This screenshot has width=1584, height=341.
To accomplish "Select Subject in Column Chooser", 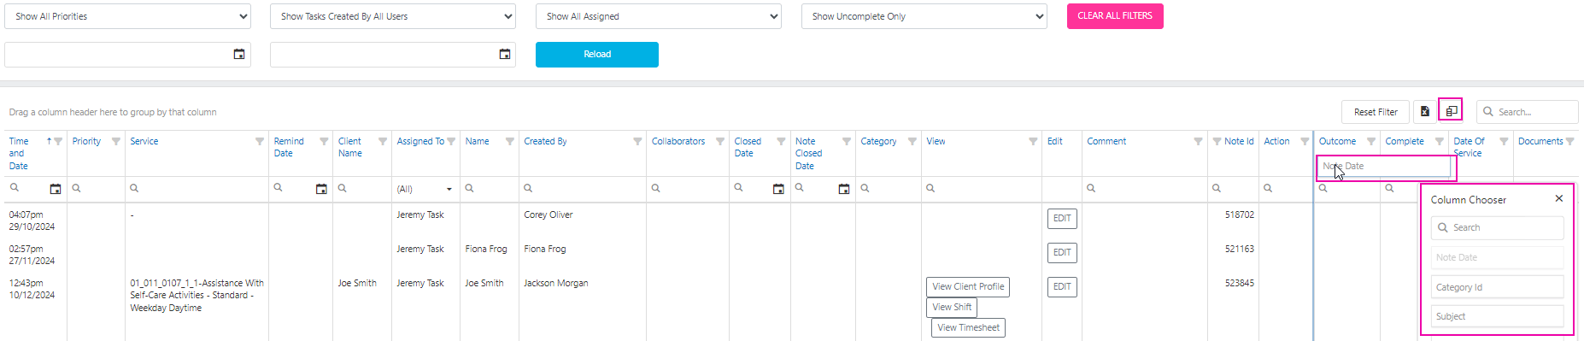I will (1497, 316).
